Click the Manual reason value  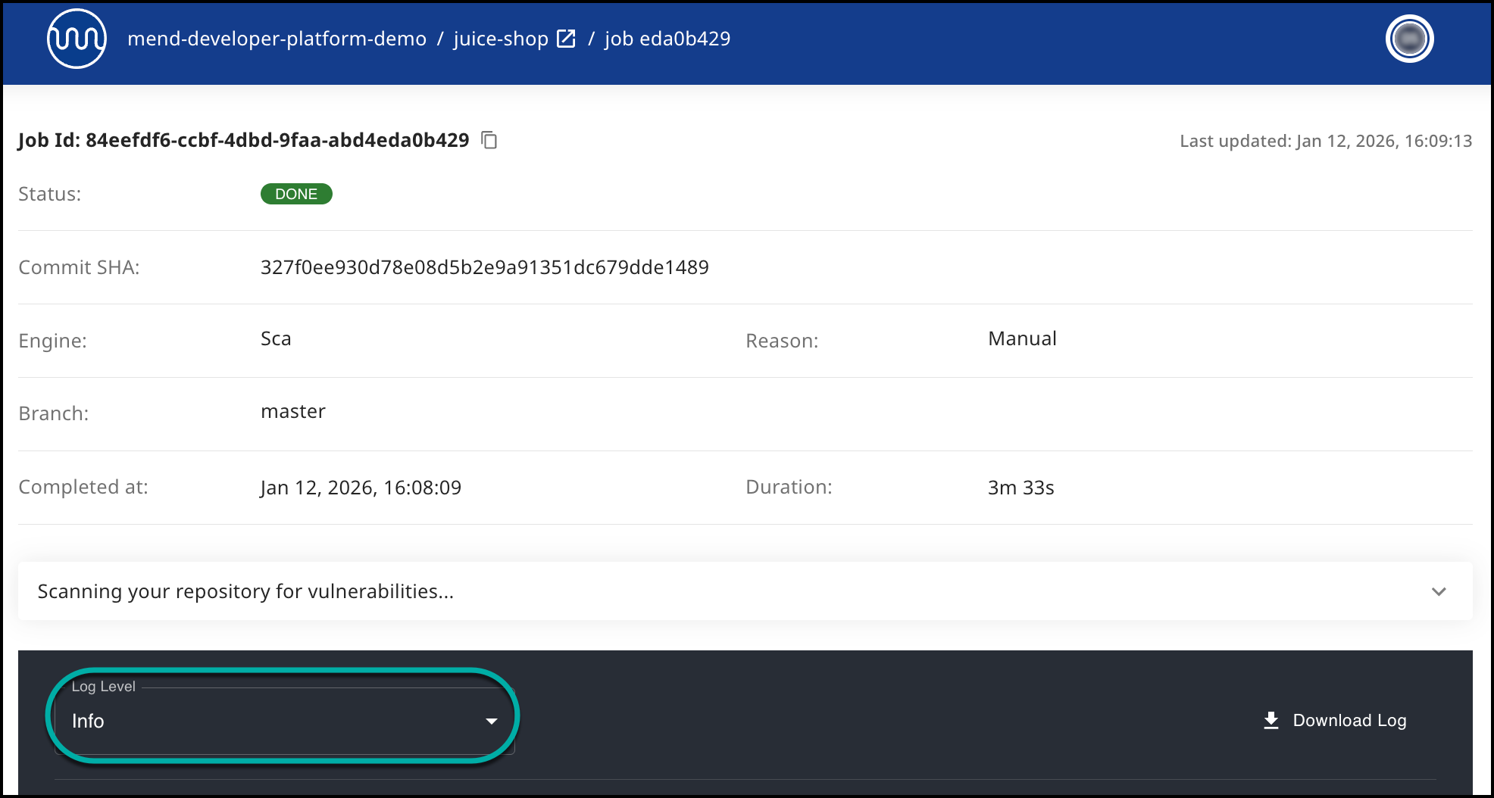(x=1022, y=338)
